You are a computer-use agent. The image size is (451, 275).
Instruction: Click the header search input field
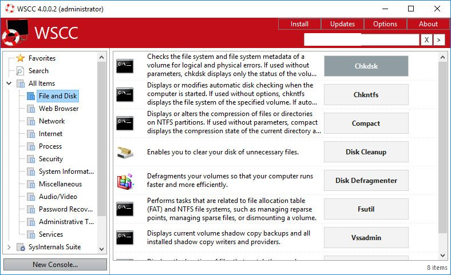(362, 39)
